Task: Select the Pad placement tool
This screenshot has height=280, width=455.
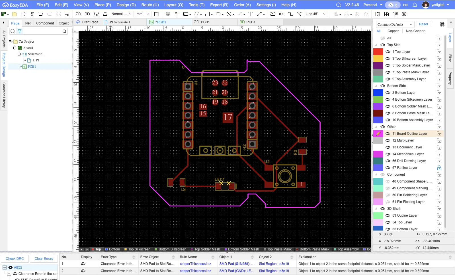Action: click(168, 14)
